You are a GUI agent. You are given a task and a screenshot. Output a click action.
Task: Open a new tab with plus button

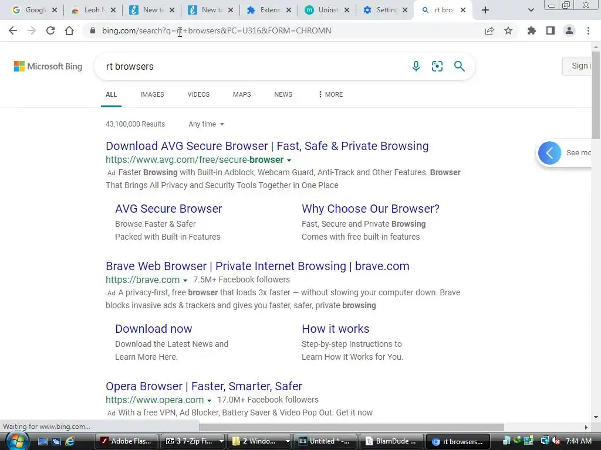point(485,10)
